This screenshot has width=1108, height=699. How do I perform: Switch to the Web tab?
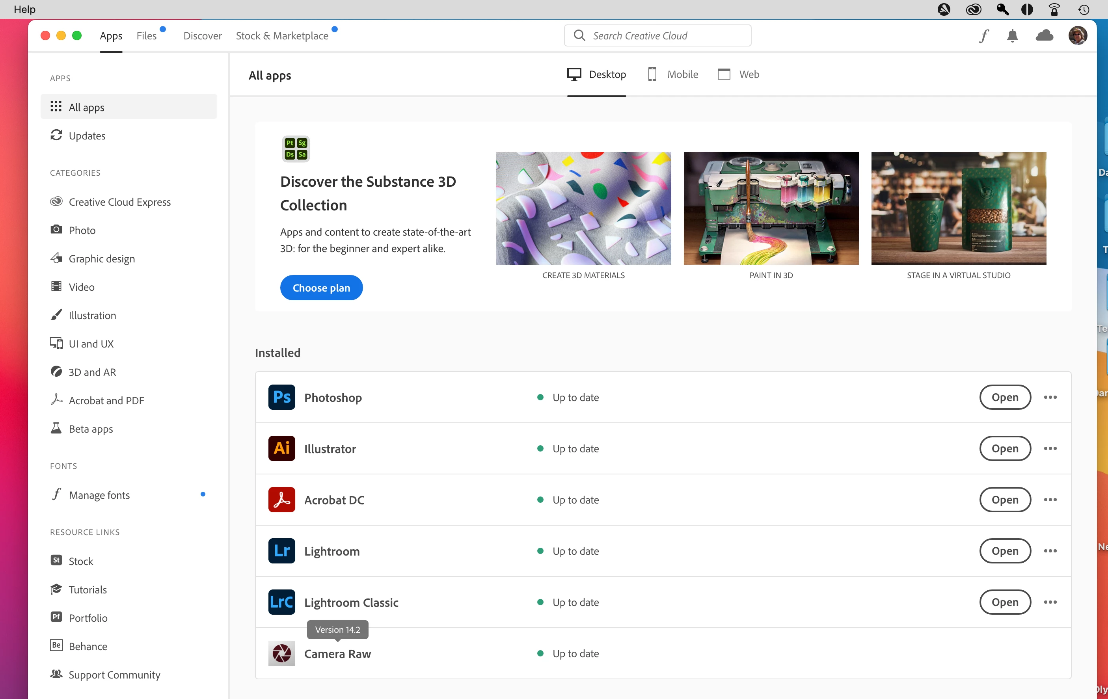click(739, 74)
